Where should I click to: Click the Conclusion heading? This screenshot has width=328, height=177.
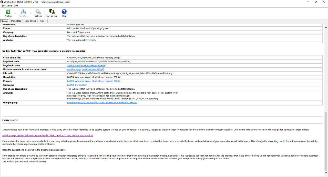10,120
